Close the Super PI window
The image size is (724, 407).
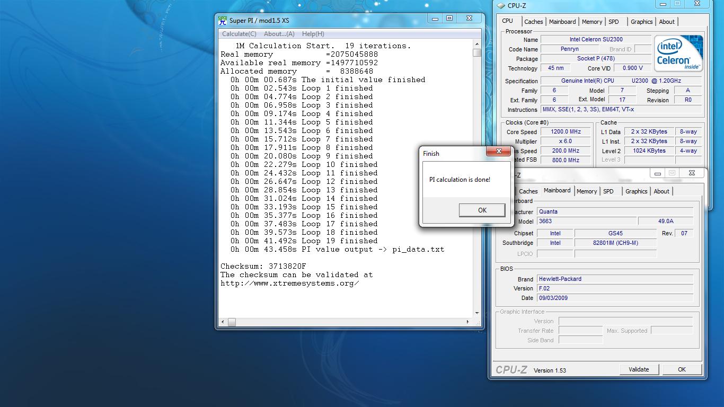pyautogui.click(x=469, y=19)
